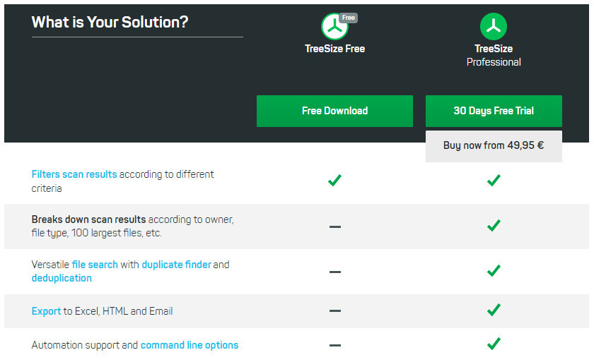Click the TreeSize Professional logo icon

(x=494, y=26)
